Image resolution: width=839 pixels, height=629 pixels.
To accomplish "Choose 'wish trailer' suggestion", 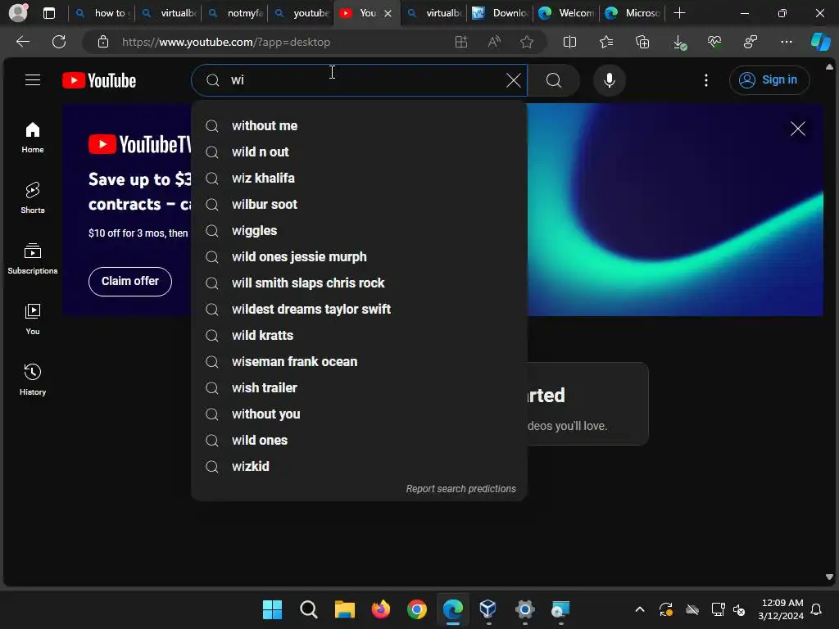I will pyautogui.click(x=359, y=387).
